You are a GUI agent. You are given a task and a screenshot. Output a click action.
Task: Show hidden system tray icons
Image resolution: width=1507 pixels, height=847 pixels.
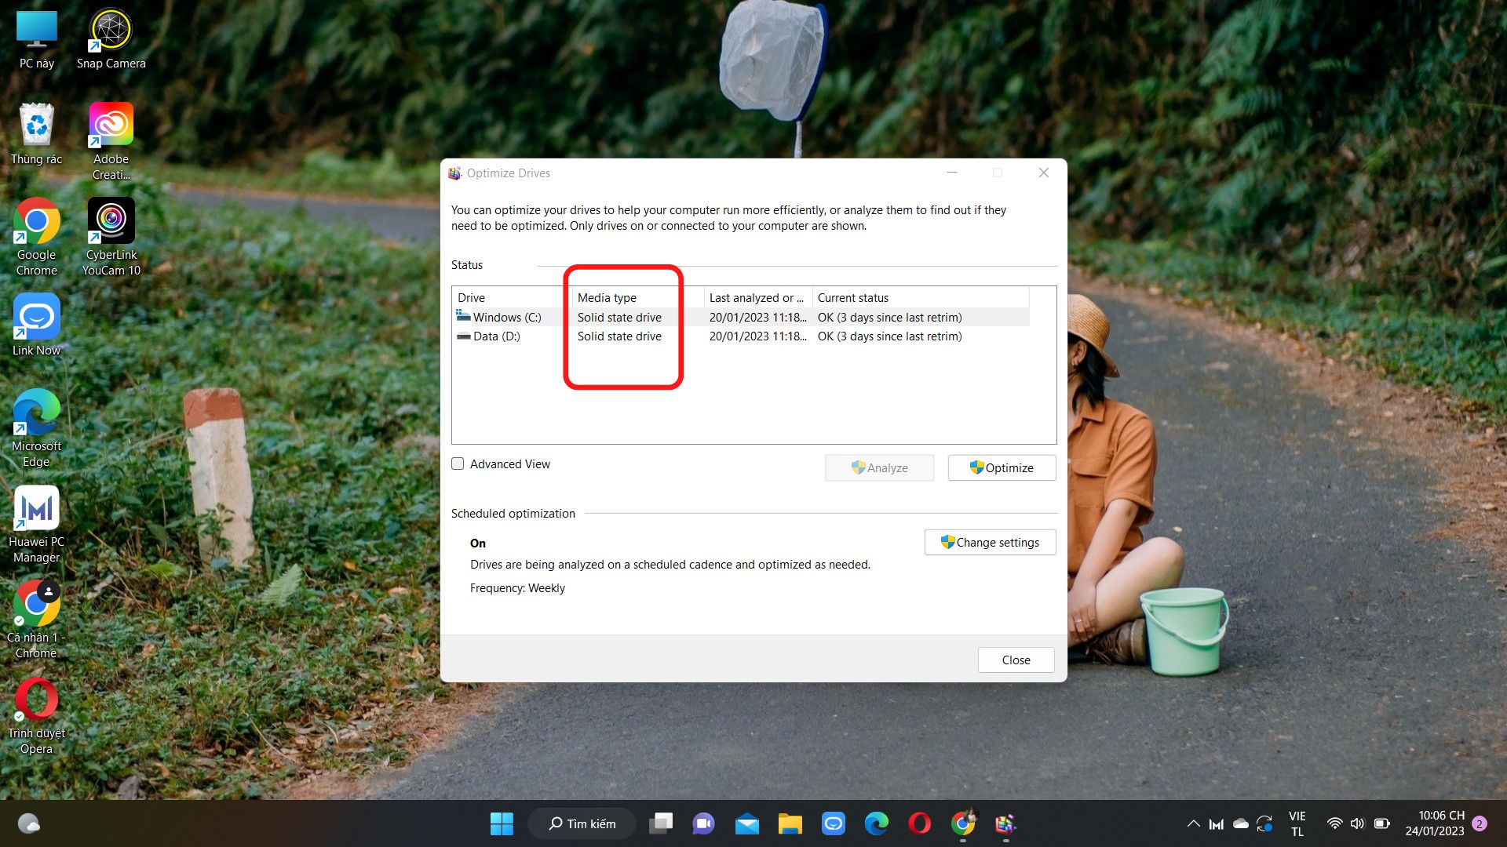(1193, 823)
